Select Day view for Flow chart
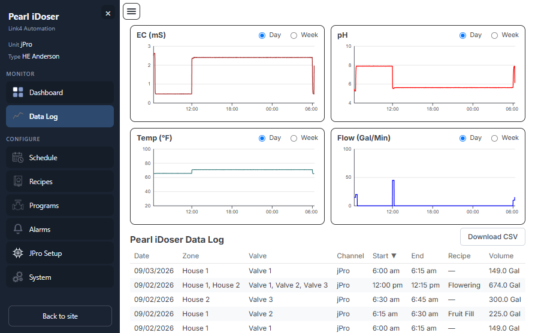Viewport: 535px width, 333px height. [x=463, y=138]
